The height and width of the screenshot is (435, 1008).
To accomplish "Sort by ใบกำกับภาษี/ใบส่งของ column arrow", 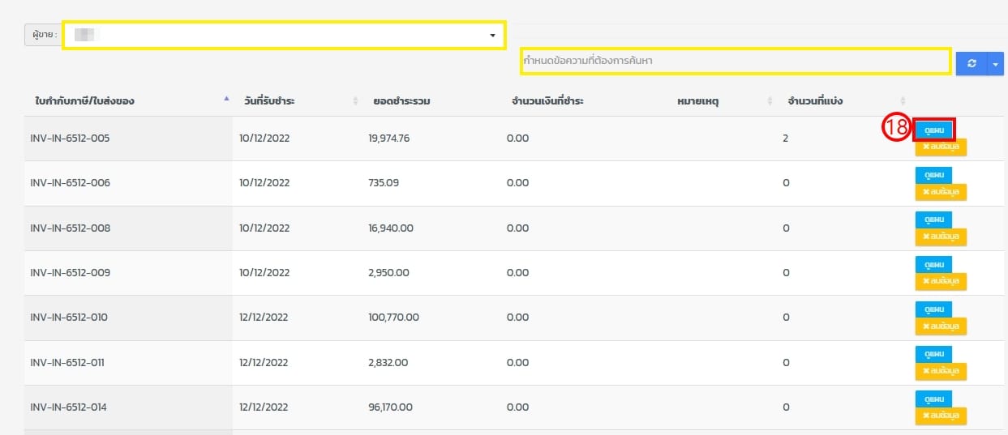I will tap(226, 100).
